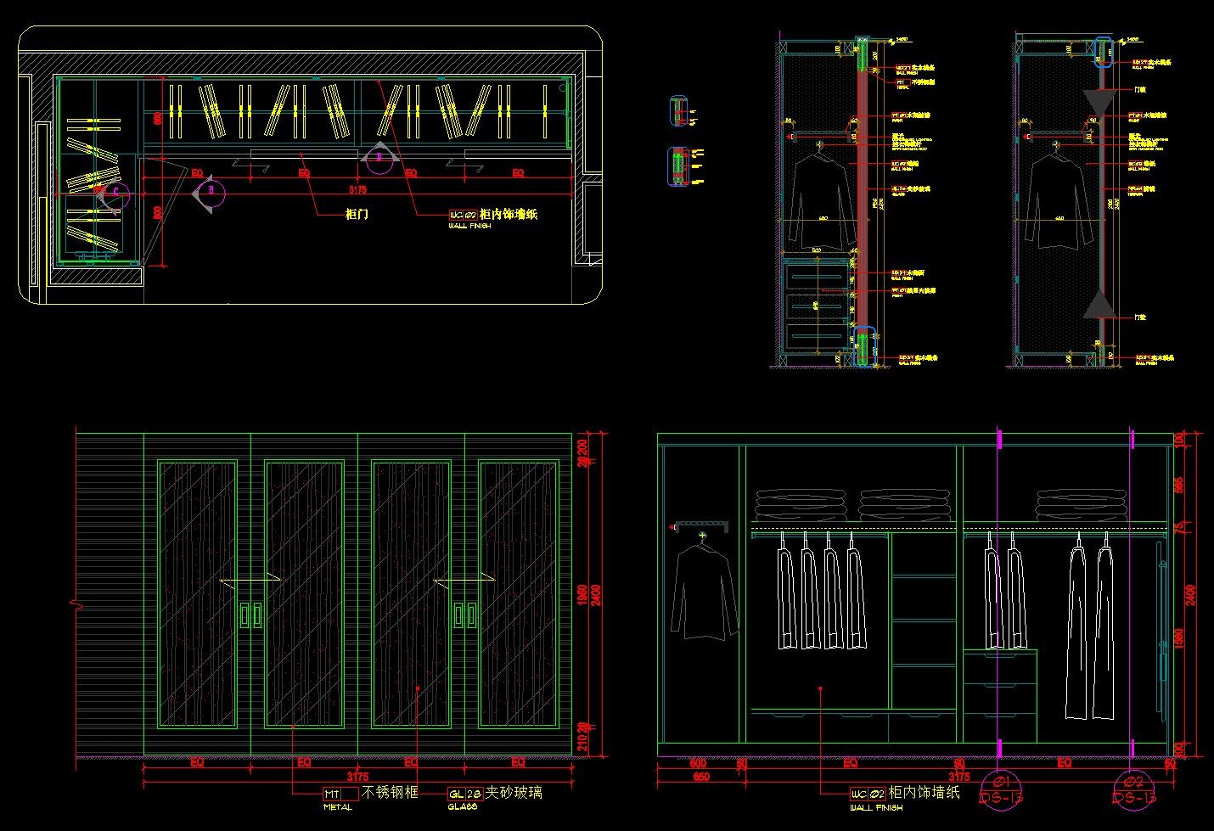Screen dimensions: 1214x831
Task: Select the 'WC 02' tag in plan view
Action: [x=463, y=215]
